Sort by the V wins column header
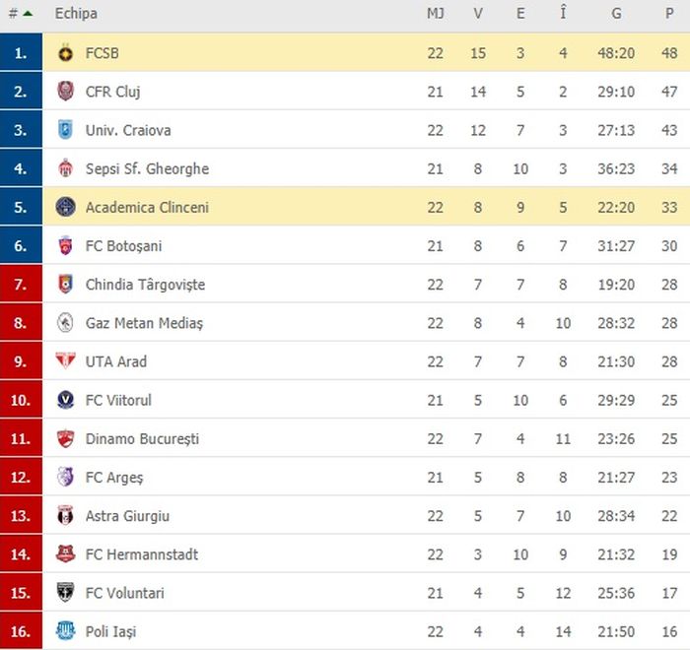This screenshot has height=650, width=690. pyautogui.click(x=478, y=14)
